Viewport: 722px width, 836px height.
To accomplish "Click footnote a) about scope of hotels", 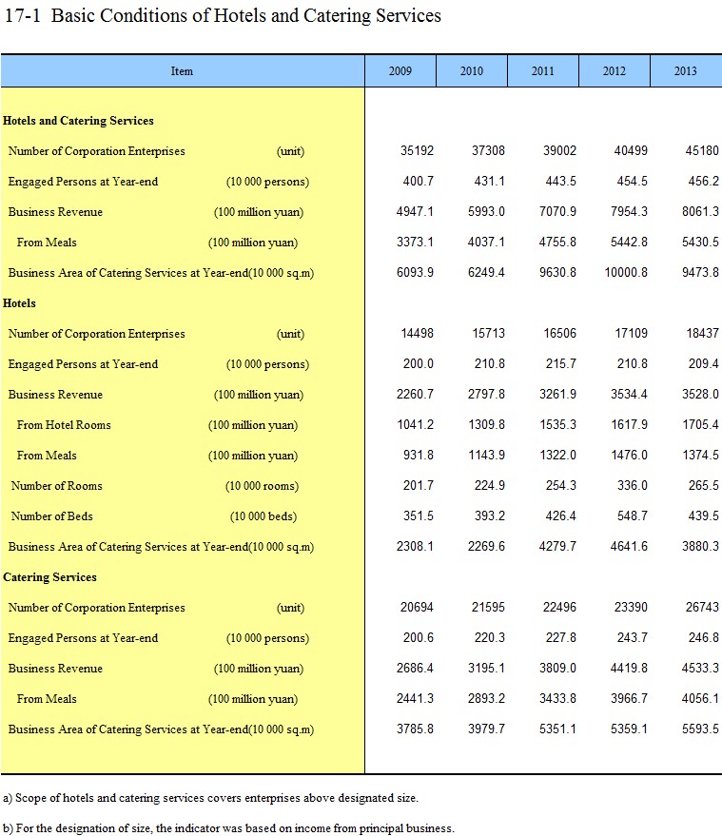I will [210, 797].
